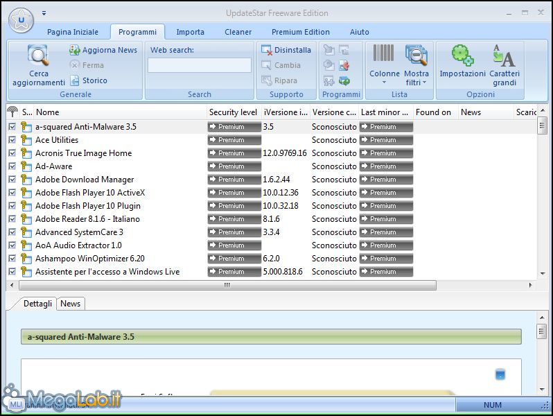Click the quick access toolbar dropdown arrow

click(44, 13)
